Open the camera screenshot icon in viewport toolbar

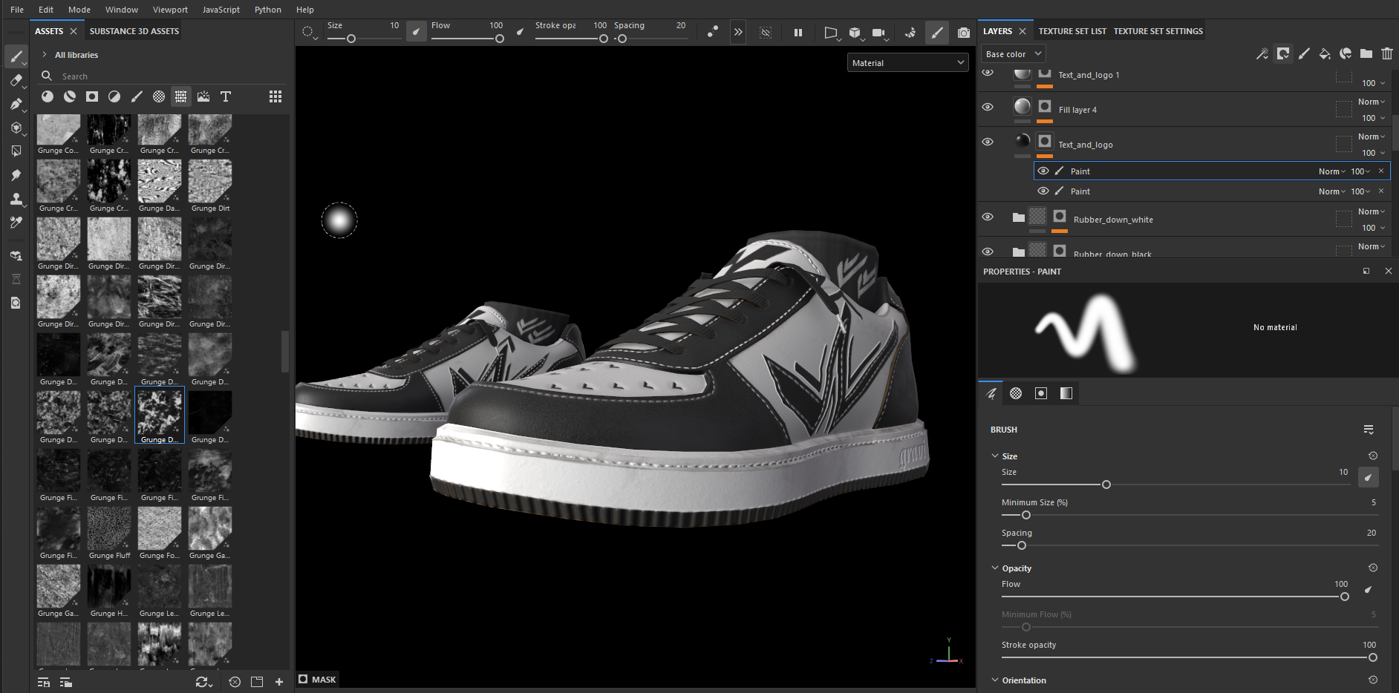963,33
